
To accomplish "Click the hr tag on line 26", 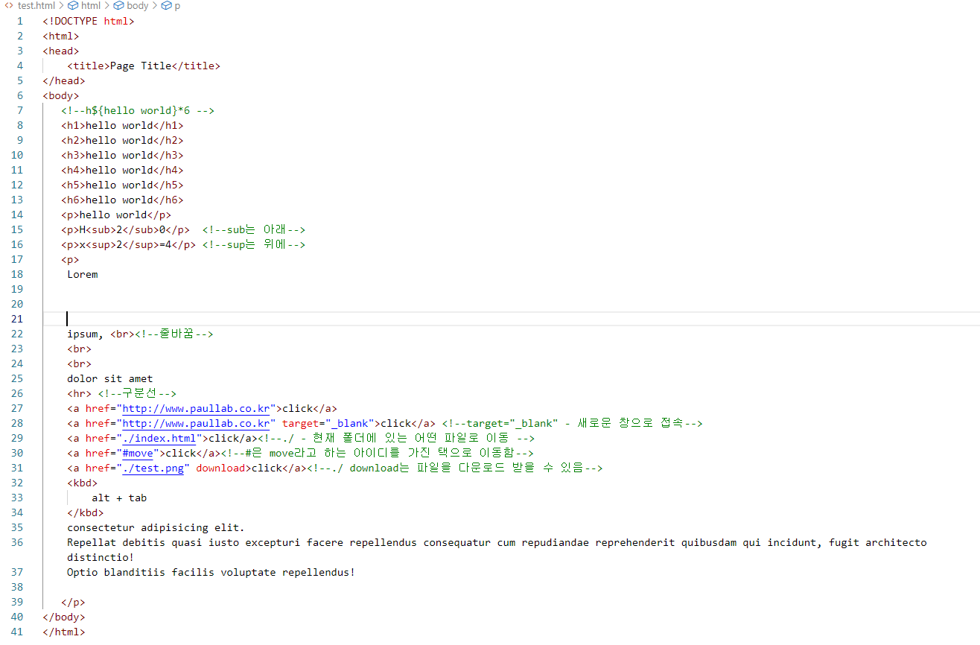I will [80, 393].
